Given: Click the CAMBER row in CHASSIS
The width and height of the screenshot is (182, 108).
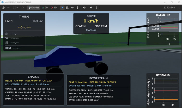Looking at the screenshot, I should click(28, 92).
